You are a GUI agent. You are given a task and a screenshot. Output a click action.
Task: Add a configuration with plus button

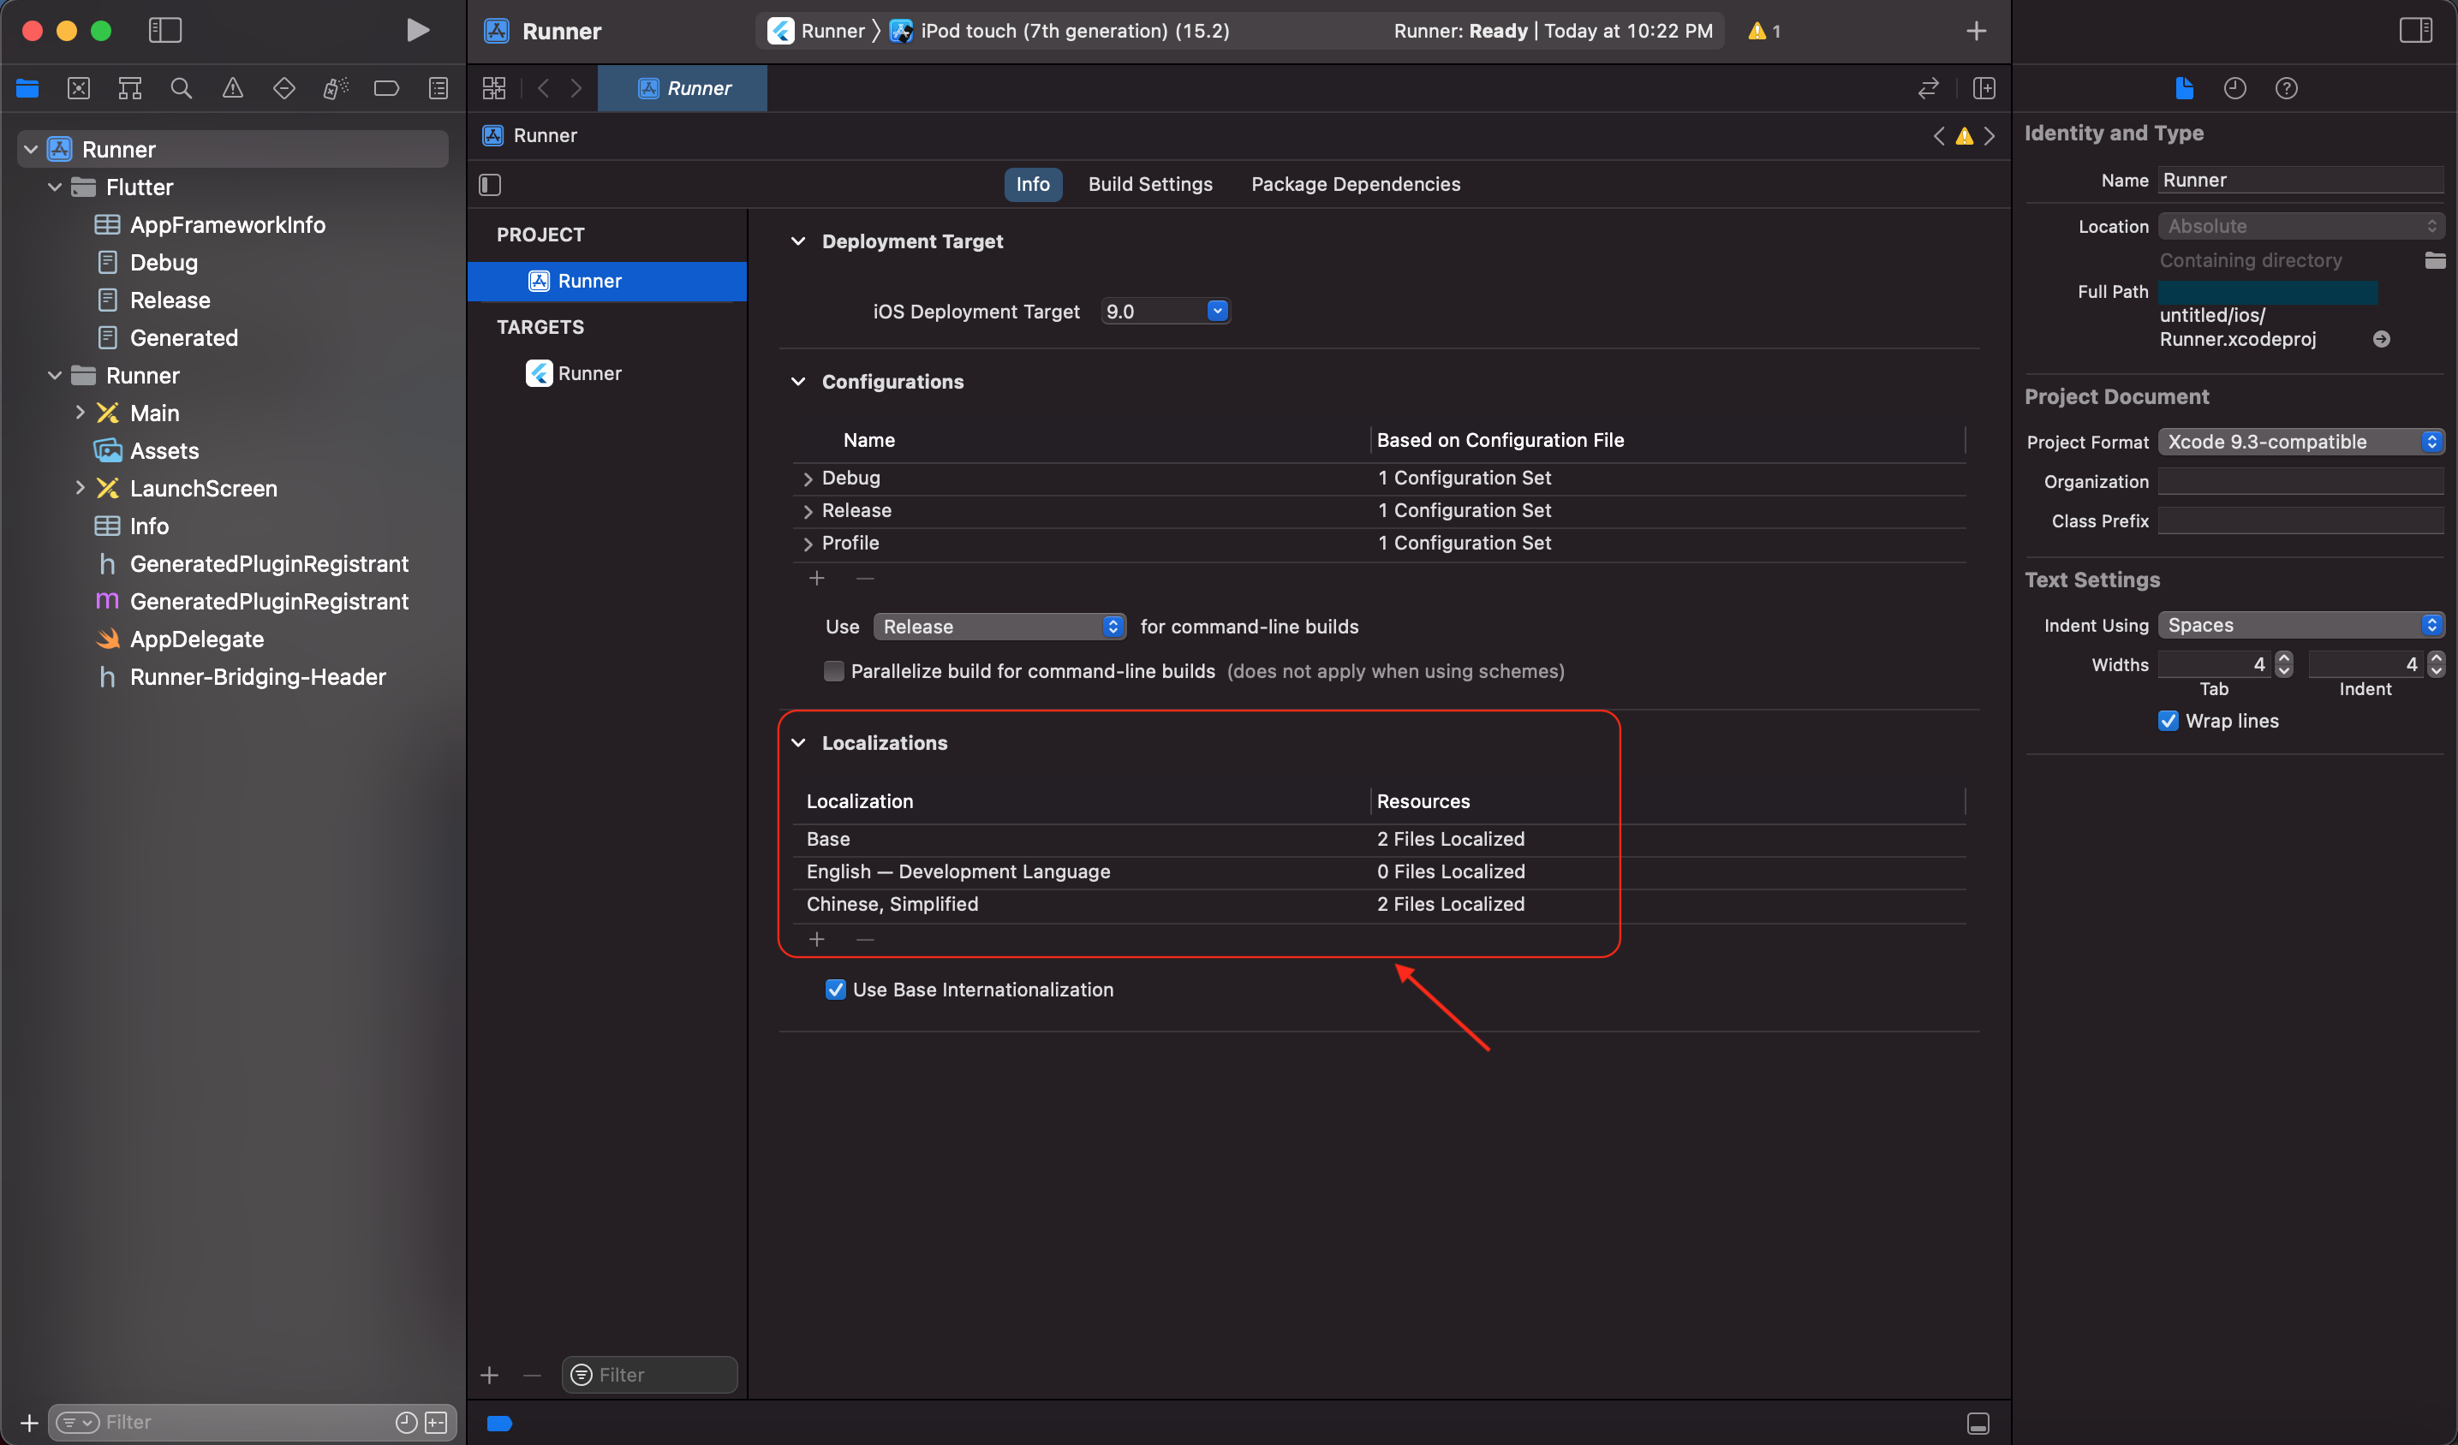pyautogui.click(x=817, y=578)
